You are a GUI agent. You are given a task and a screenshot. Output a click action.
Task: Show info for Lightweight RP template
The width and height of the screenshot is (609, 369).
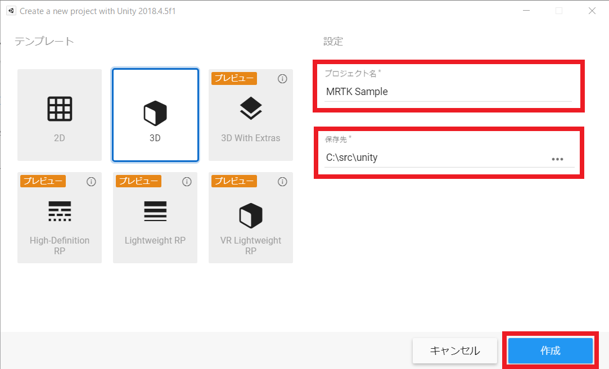[187, 182]
